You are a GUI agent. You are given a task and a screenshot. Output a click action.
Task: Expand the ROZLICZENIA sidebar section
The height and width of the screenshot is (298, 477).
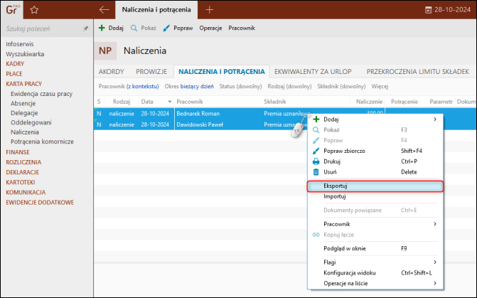point(23,162)
